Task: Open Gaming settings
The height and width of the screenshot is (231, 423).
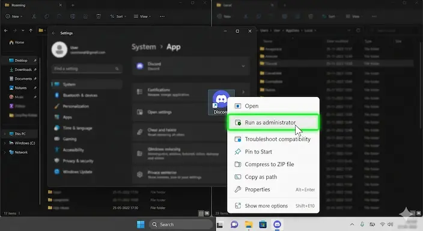Action: (x=87, y=139)
